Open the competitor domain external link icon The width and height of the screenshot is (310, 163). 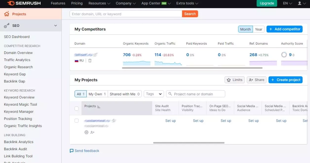(x=95, y=54)
